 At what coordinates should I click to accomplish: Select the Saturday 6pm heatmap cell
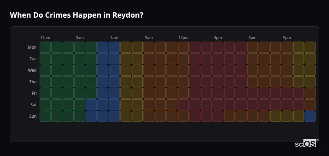[x=253, y=105]
